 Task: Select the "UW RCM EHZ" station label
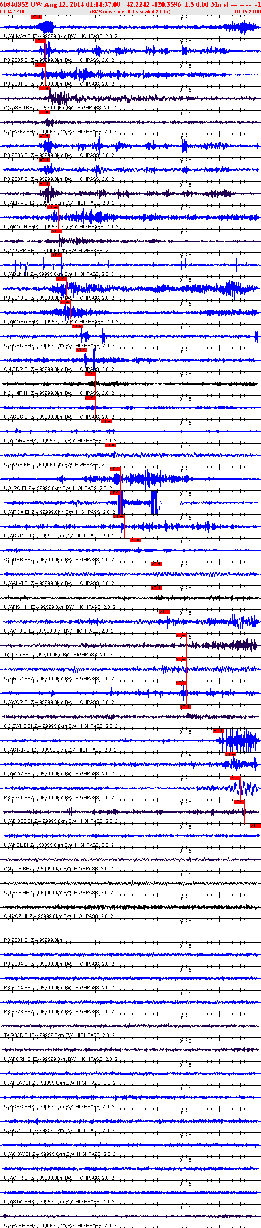pyautogui.click(x=19, y=513)
